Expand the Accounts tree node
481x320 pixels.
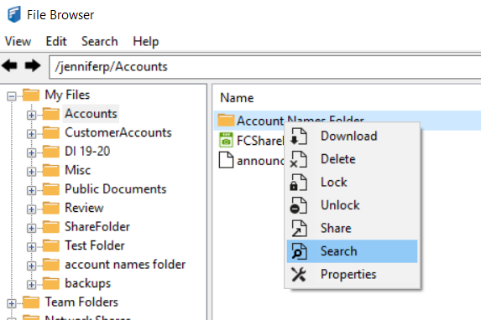31,115
